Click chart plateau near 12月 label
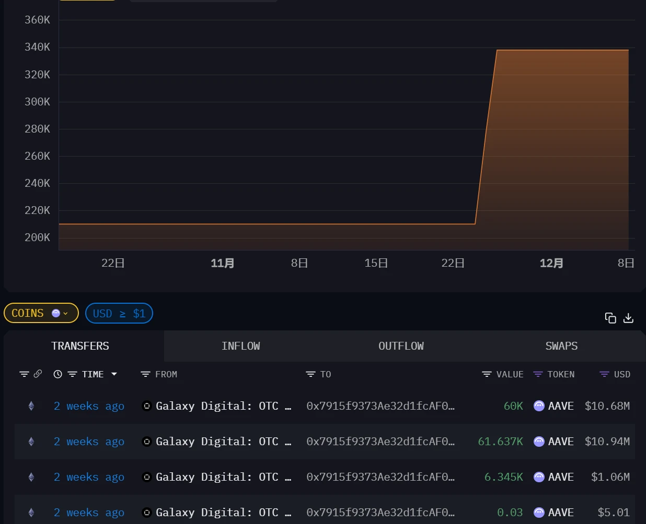The width and height of the screenshot is (646, 524). [551, 51]
